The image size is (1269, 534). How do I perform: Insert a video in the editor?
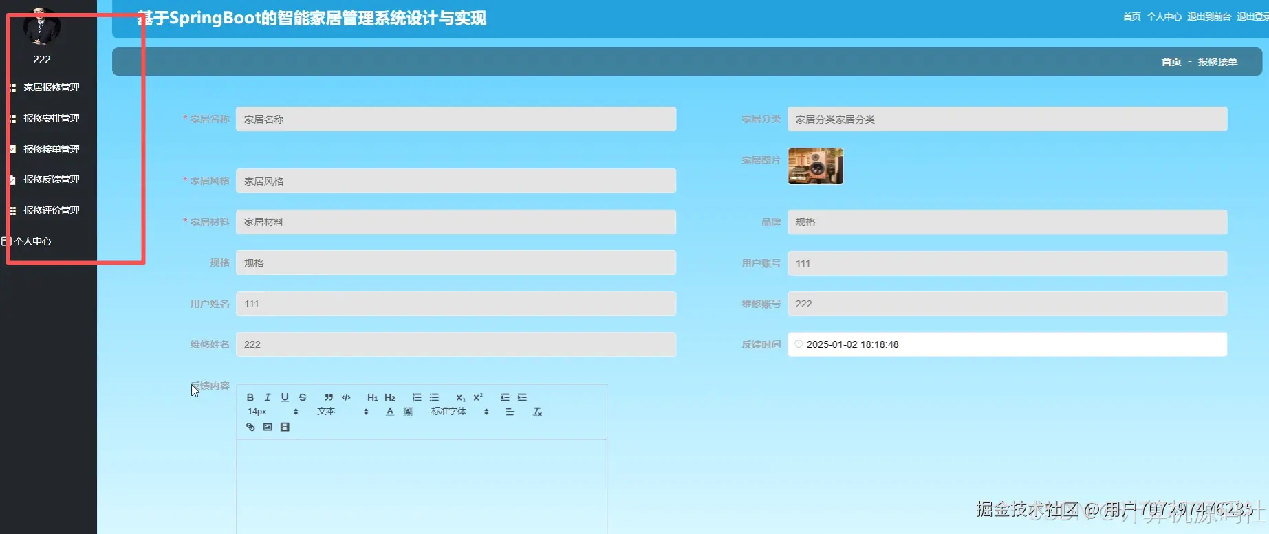[x=285, y=427]
